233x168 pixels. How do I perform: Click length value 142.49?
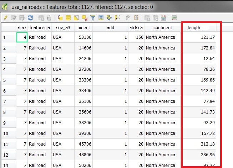click(208, 91)
